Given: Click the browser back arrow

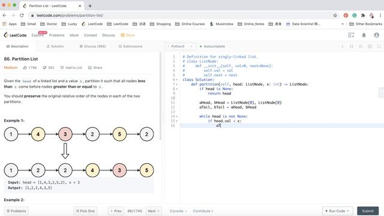Looking at the screenshot, I should coord(5,16).
